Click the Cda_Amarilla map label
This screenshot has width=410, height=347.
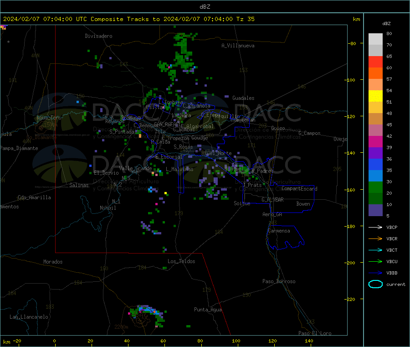pyautogui.click(x=34, y=197)
